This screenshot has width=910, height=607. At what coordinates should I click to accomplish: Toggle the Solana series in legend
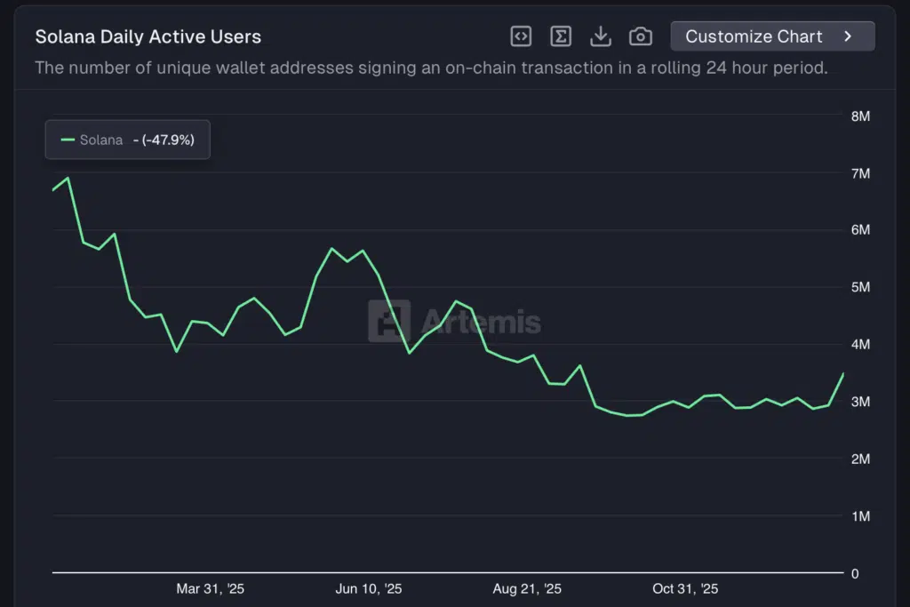[101, 140]
